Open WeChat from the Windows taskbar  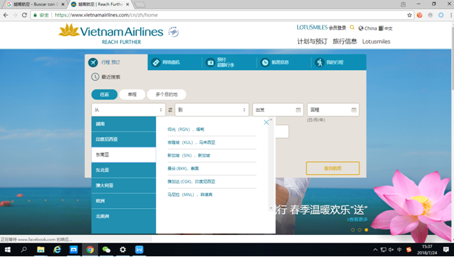(106, 249)
